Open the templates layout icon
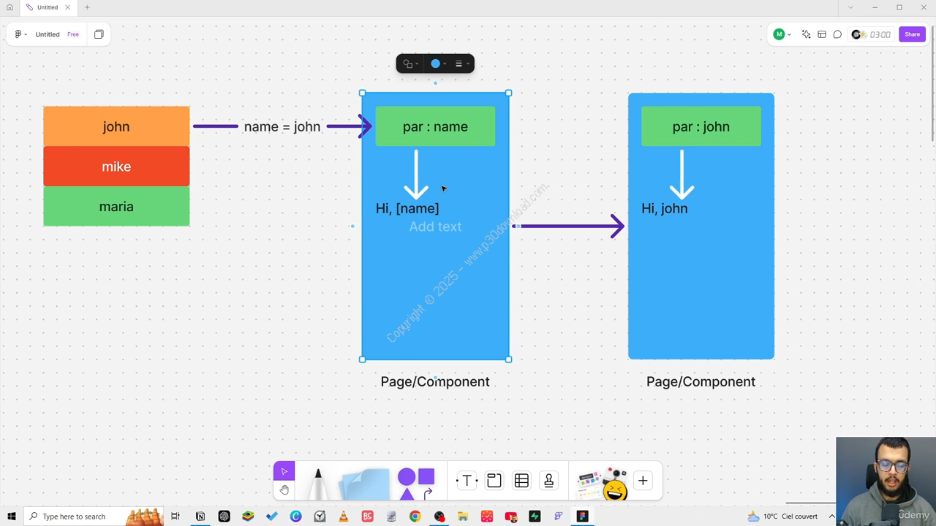Screen dimensions: 936x526 822,34
